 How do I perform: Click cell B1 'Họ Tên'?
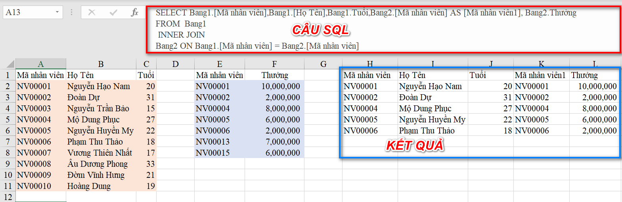101,75
